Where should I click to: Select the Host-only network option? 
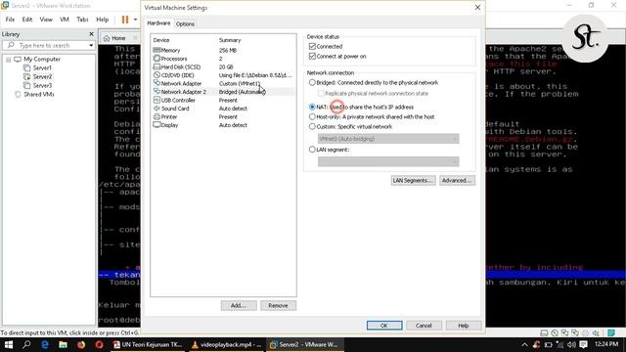[312, 117]
